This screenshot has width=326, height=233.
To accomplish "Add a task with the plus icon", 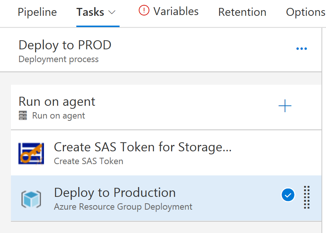I will click(285, 107).
